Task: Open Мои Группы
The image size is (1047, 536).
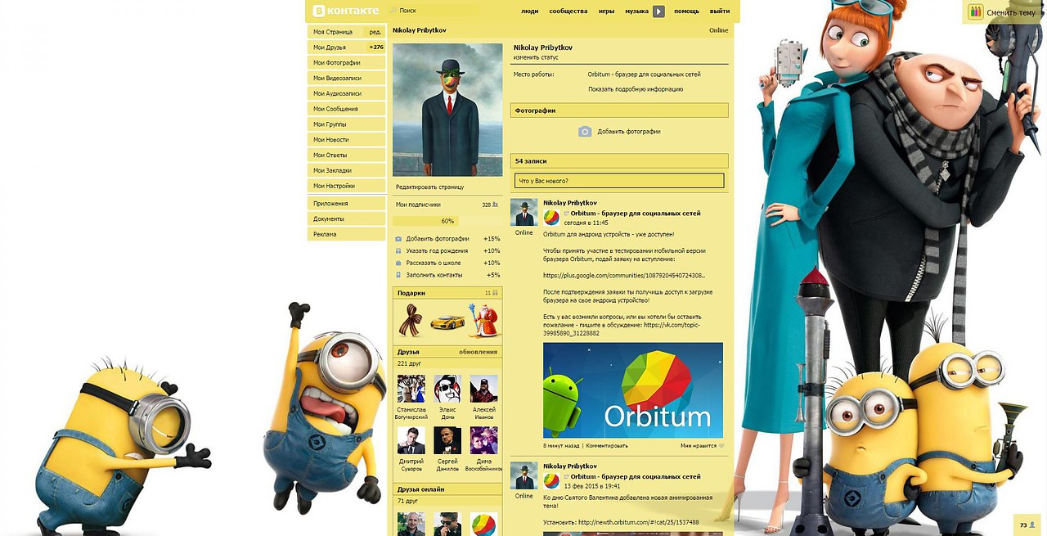Action: coord(347,124)
